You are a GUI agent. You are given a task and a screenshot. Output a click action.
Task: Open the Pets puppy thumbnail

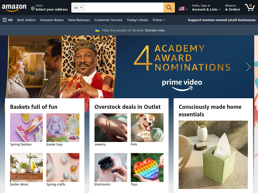coord(147,128)
